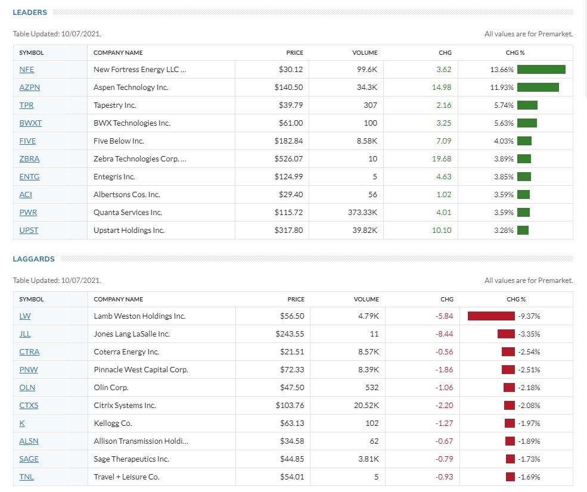Viewport: 587px width, 492px height.
Task: Select the Pinnacle West Capital Corp. name
Action: click(x=141, y=370)
